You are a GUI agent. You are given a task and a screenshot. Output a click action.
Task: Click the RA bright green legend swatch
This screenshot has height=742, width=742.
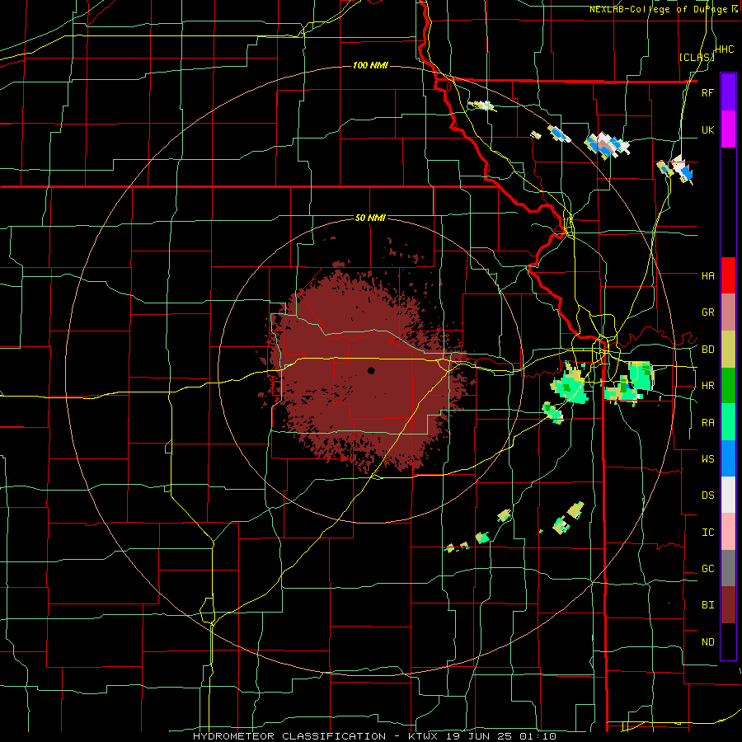coord(728,422)
